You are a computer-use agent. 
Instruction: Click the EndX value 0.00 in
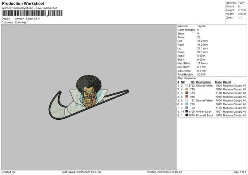coord(201,56)
